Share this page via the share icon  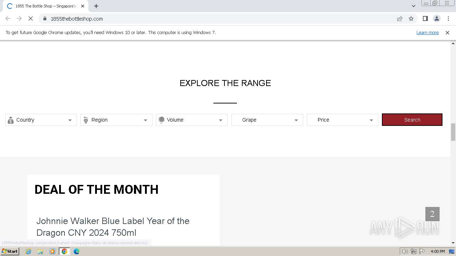(x=400, y=19)
